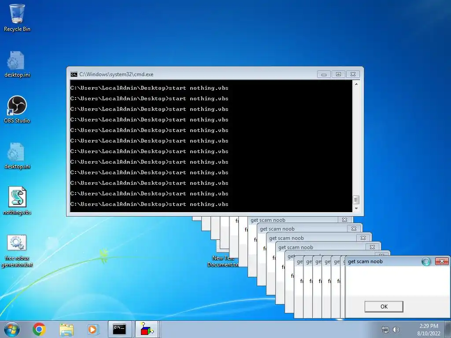
Task: Open the network tray icon
Action: pos(385,329)
